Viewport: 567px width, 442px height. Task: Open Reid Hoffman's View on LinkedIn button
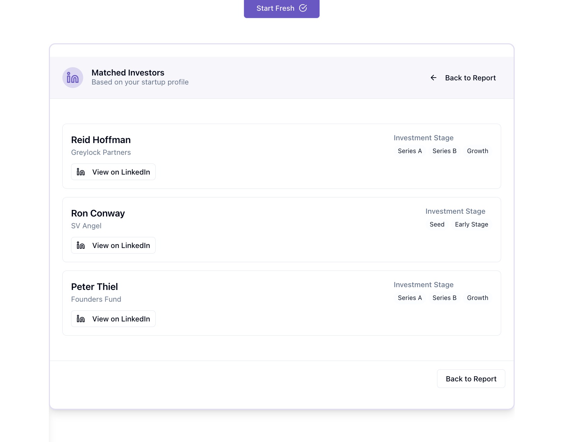pyautogui.click(x=113, y=172)
